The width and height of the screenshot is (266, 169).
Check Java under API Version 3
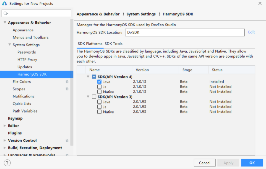point(99,102)
